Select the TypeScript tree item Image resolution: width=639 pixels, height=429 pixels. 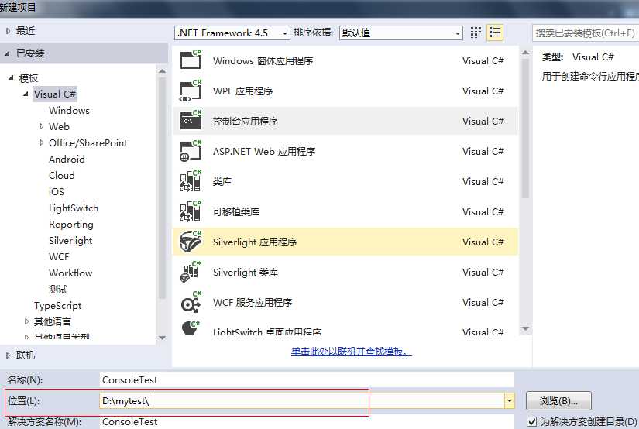58,306
